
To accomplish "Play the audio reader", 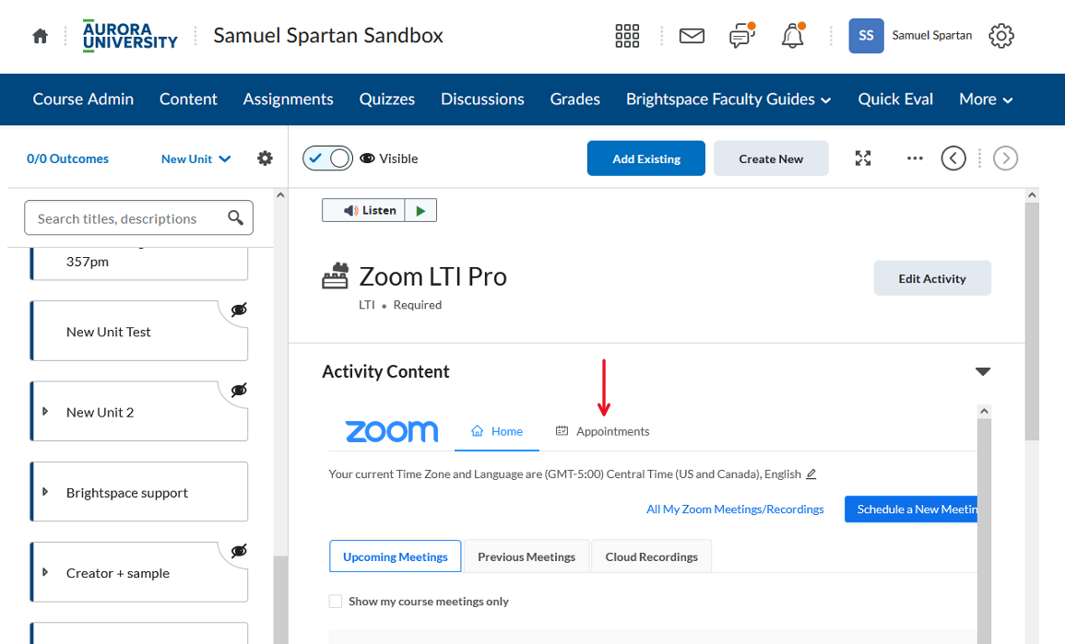I will [420, 210].
